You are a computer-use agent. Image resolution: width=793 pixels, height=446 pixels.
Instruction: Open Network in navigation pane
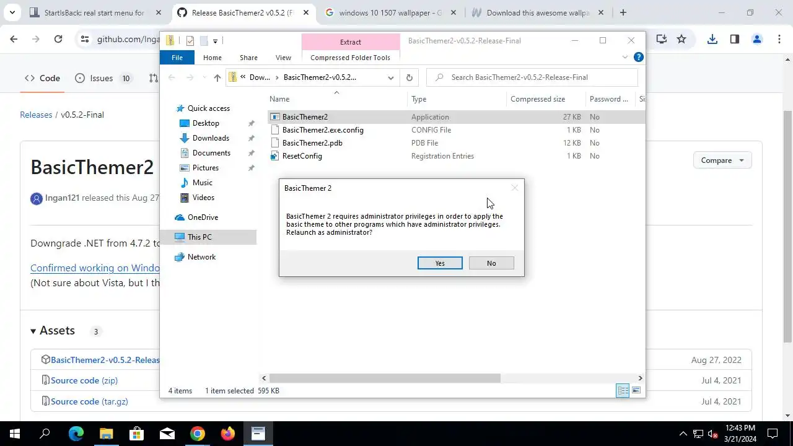(x=201, y=257)
